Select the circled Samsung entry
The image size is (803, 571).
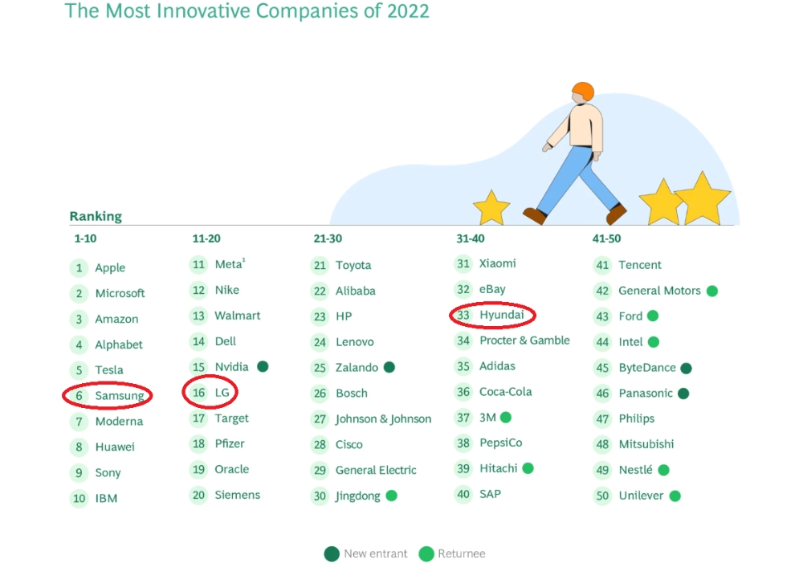tap(108, 395)
